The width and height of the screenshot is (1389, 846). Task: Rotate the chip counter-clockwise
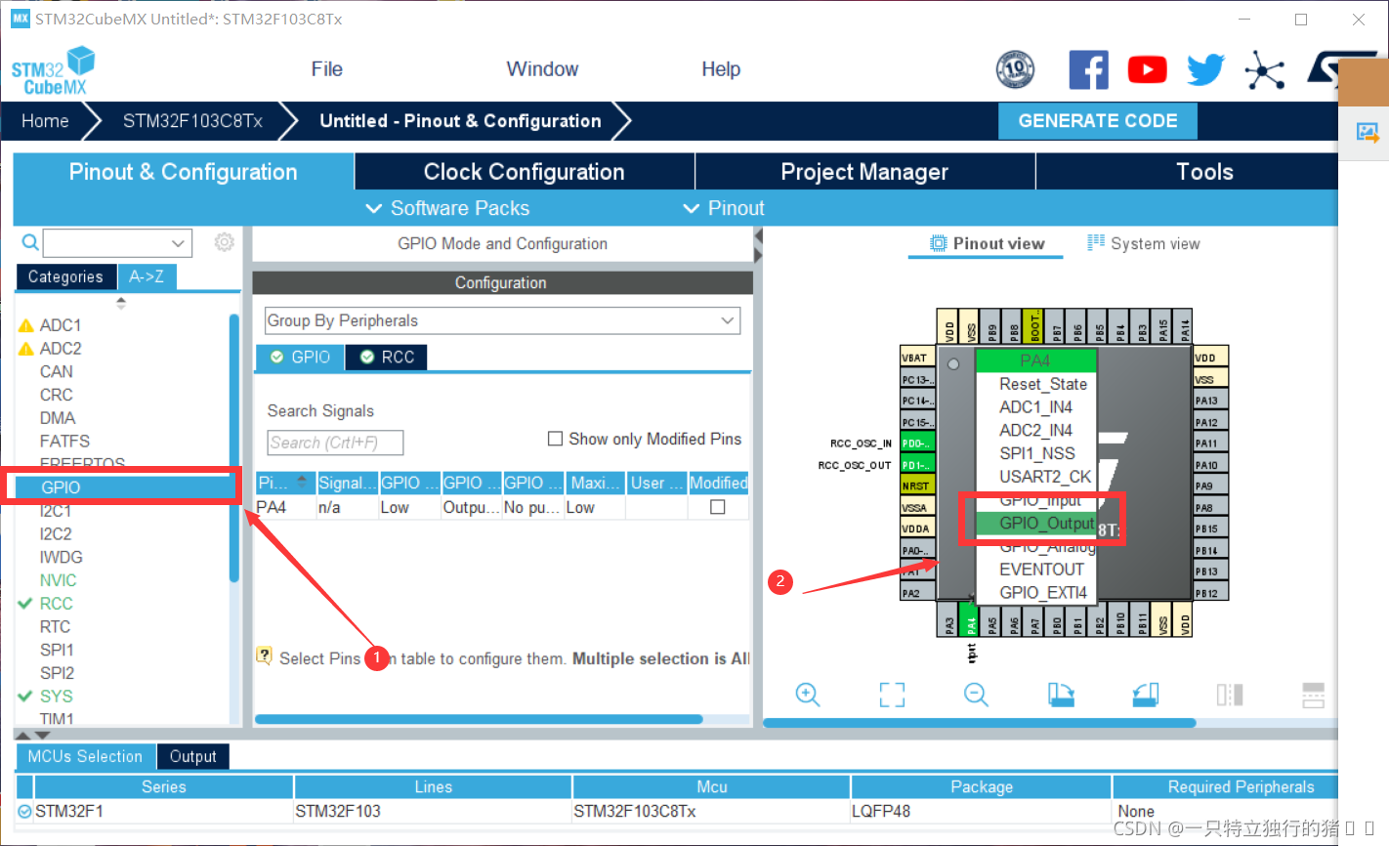[x=1145, y=695]
